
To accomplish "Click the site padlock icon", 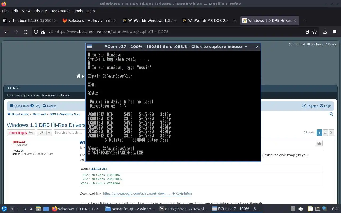I will tap(44, 32).
